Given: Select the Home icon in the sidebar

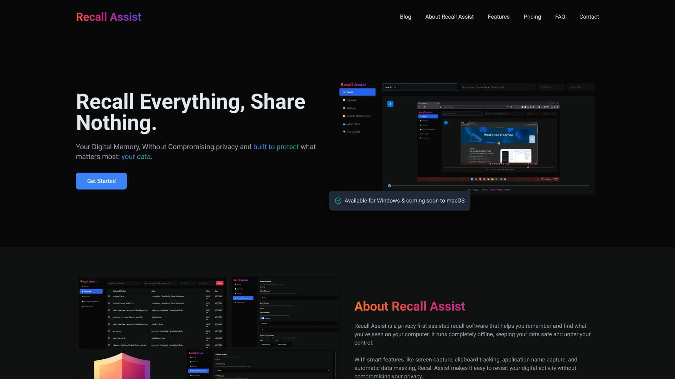Looking at the screenshot, I should (344, 92).
